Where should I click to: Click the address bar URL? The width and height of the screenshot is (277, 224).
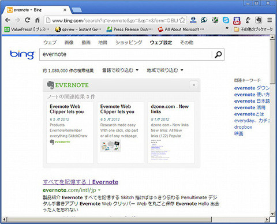pos(115,20)
